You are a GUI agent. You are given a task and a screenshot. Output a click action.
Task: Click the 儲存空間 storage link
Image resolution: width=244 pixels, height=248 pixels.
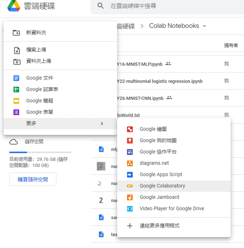(34, 142)
